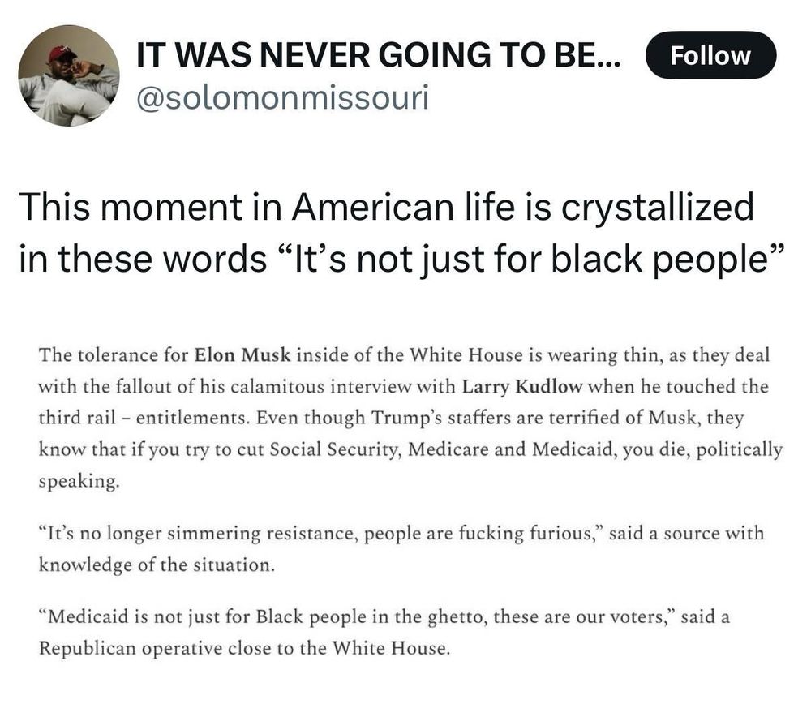Open the round profile avatar photo
The width and height of the screenshot is (811, 713).
(x=69, y=75)
